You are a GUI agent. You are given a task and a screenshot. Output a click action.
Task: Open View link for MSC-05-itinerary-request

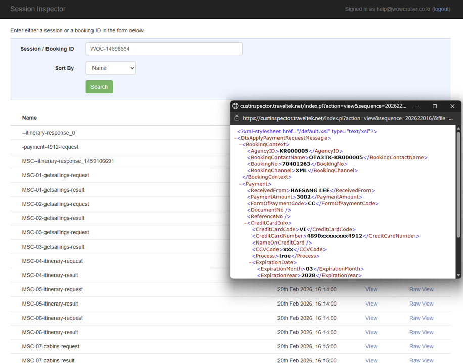coord(371,289)
